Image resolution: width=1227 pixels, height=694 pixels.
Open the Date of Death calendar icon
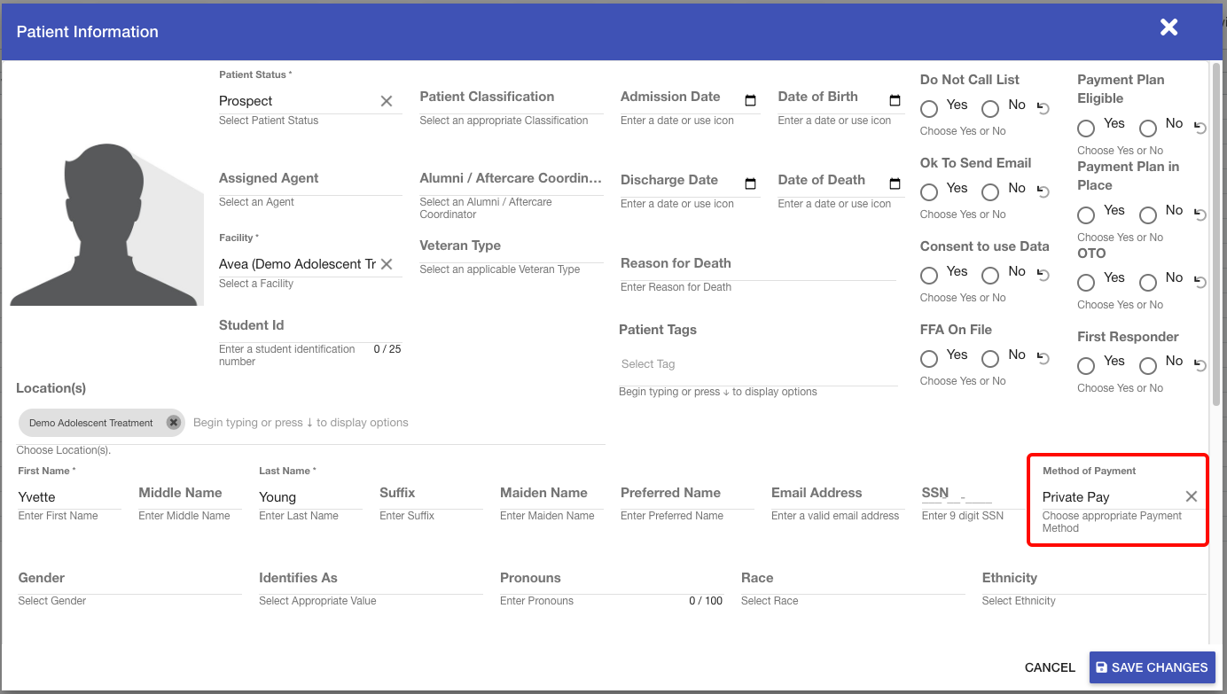coord(895,184)
